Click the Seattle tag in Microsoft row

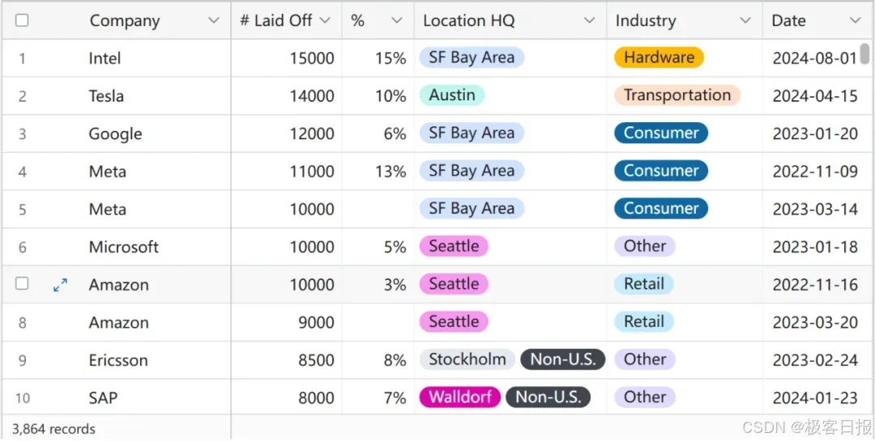tap(454, 246)
